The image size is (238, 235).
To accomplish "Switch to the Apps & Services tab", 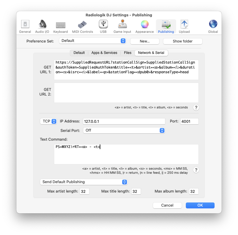I will click(104, 53).
